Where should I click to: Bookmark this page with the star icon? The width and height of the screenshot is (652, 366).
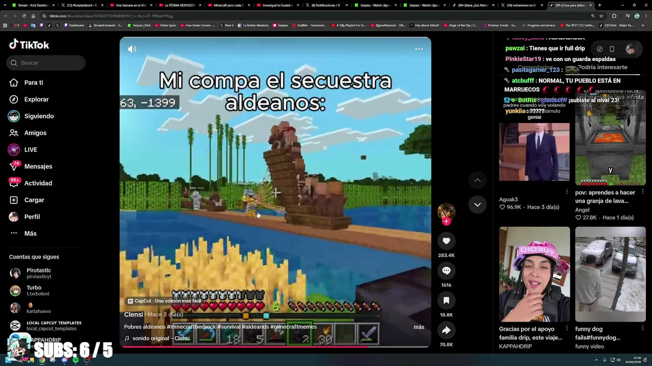click(x=601, y=16)
